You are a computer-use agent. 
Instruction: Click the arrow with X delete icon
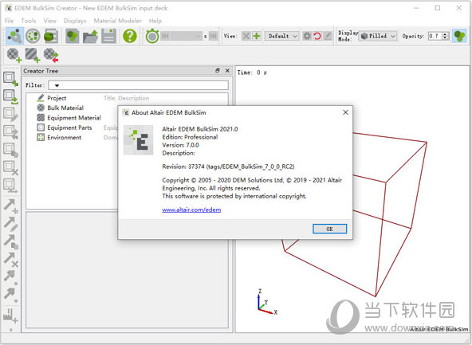[10, 260]
